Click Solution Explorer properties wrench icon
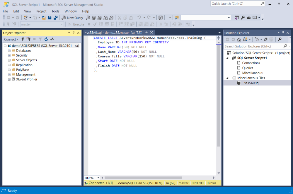 tap(280, 40)
